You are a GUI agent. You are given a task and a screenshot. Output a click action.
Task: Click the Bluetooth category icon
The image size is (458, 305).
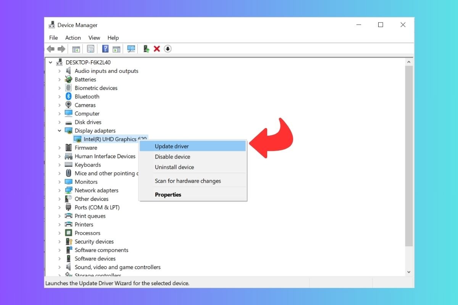(69, 96)
